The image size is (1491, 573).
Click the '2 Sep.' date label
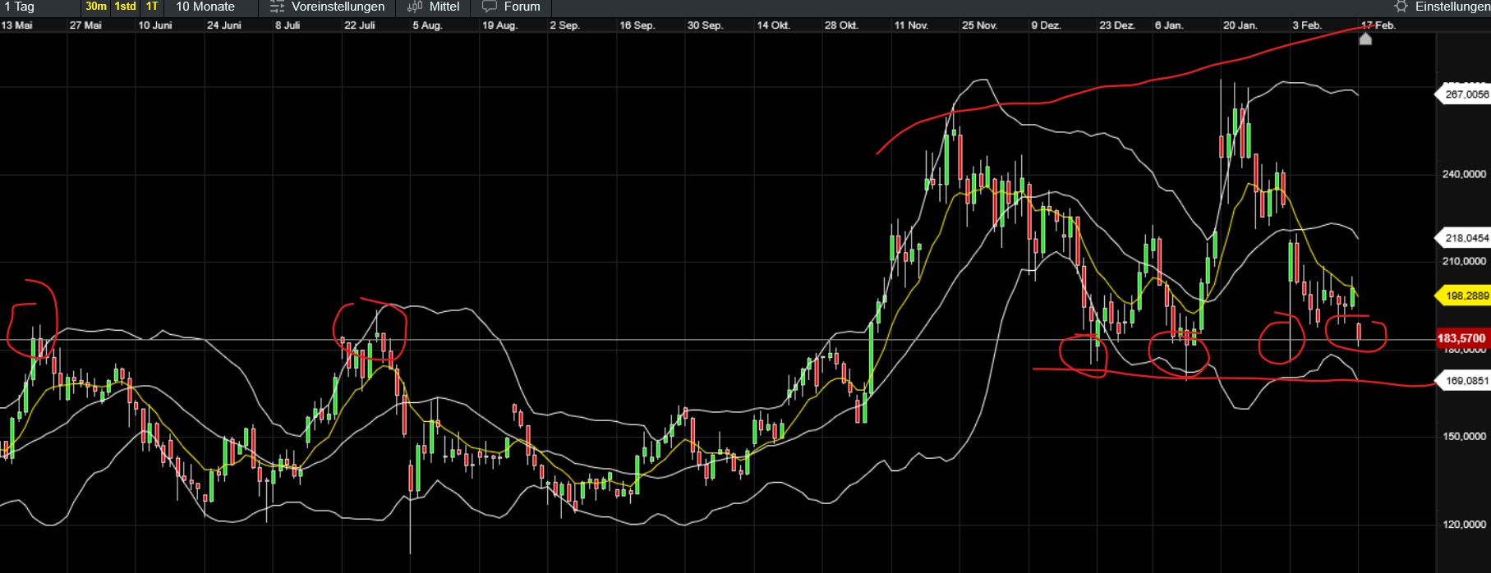[x=564, y=25]
